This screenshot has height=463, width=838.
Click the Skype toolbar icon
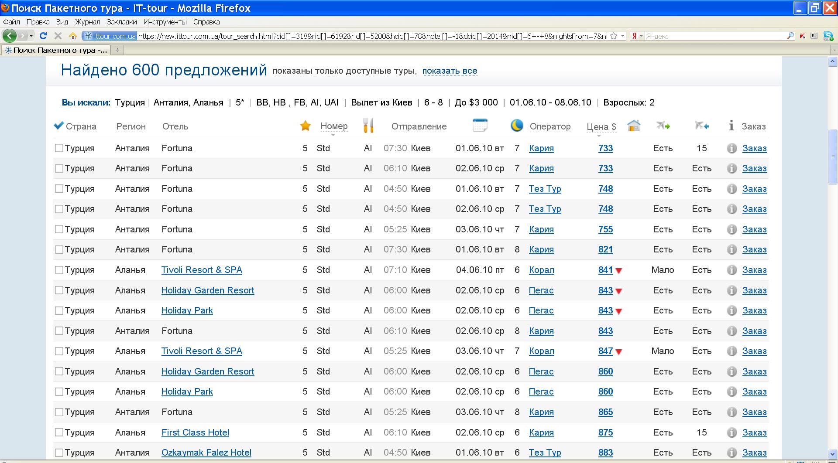(828, 36)
